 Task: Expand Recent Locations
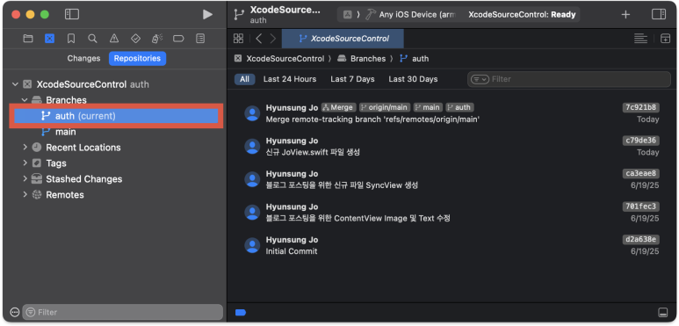pyautogui.click(x=25, y=148)
